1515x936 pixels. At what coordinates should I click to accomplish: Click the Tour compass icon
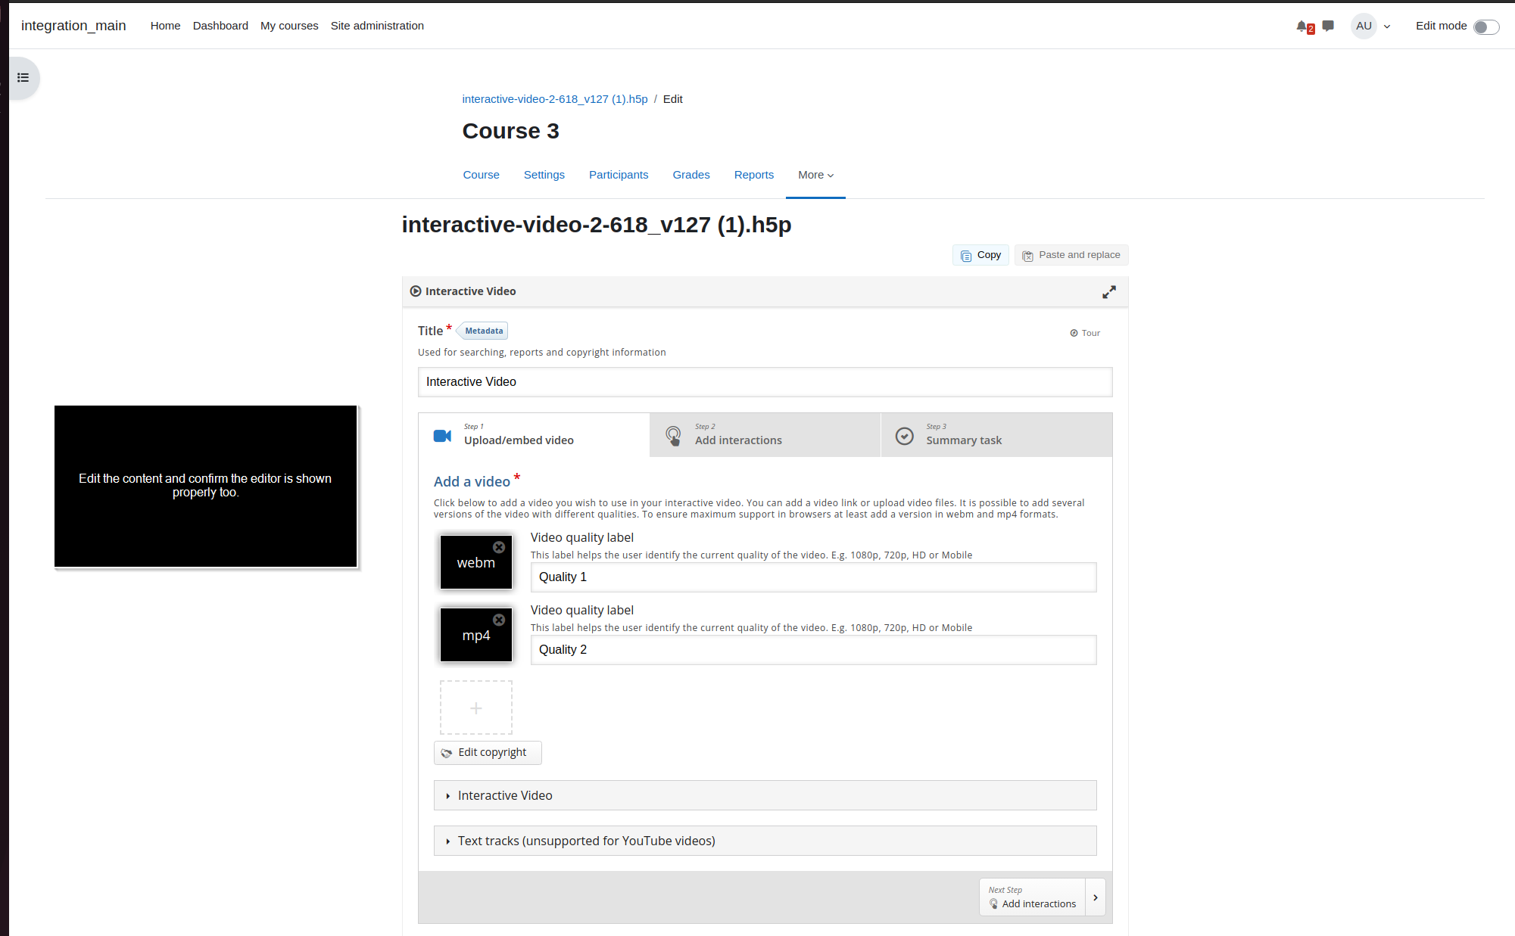click(1074, 333)
